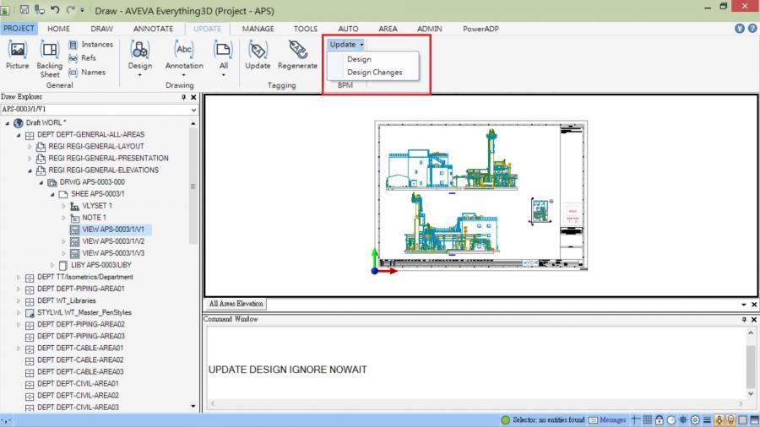Select LIBY APS-0003/LIBY in tree

point(100,265)
